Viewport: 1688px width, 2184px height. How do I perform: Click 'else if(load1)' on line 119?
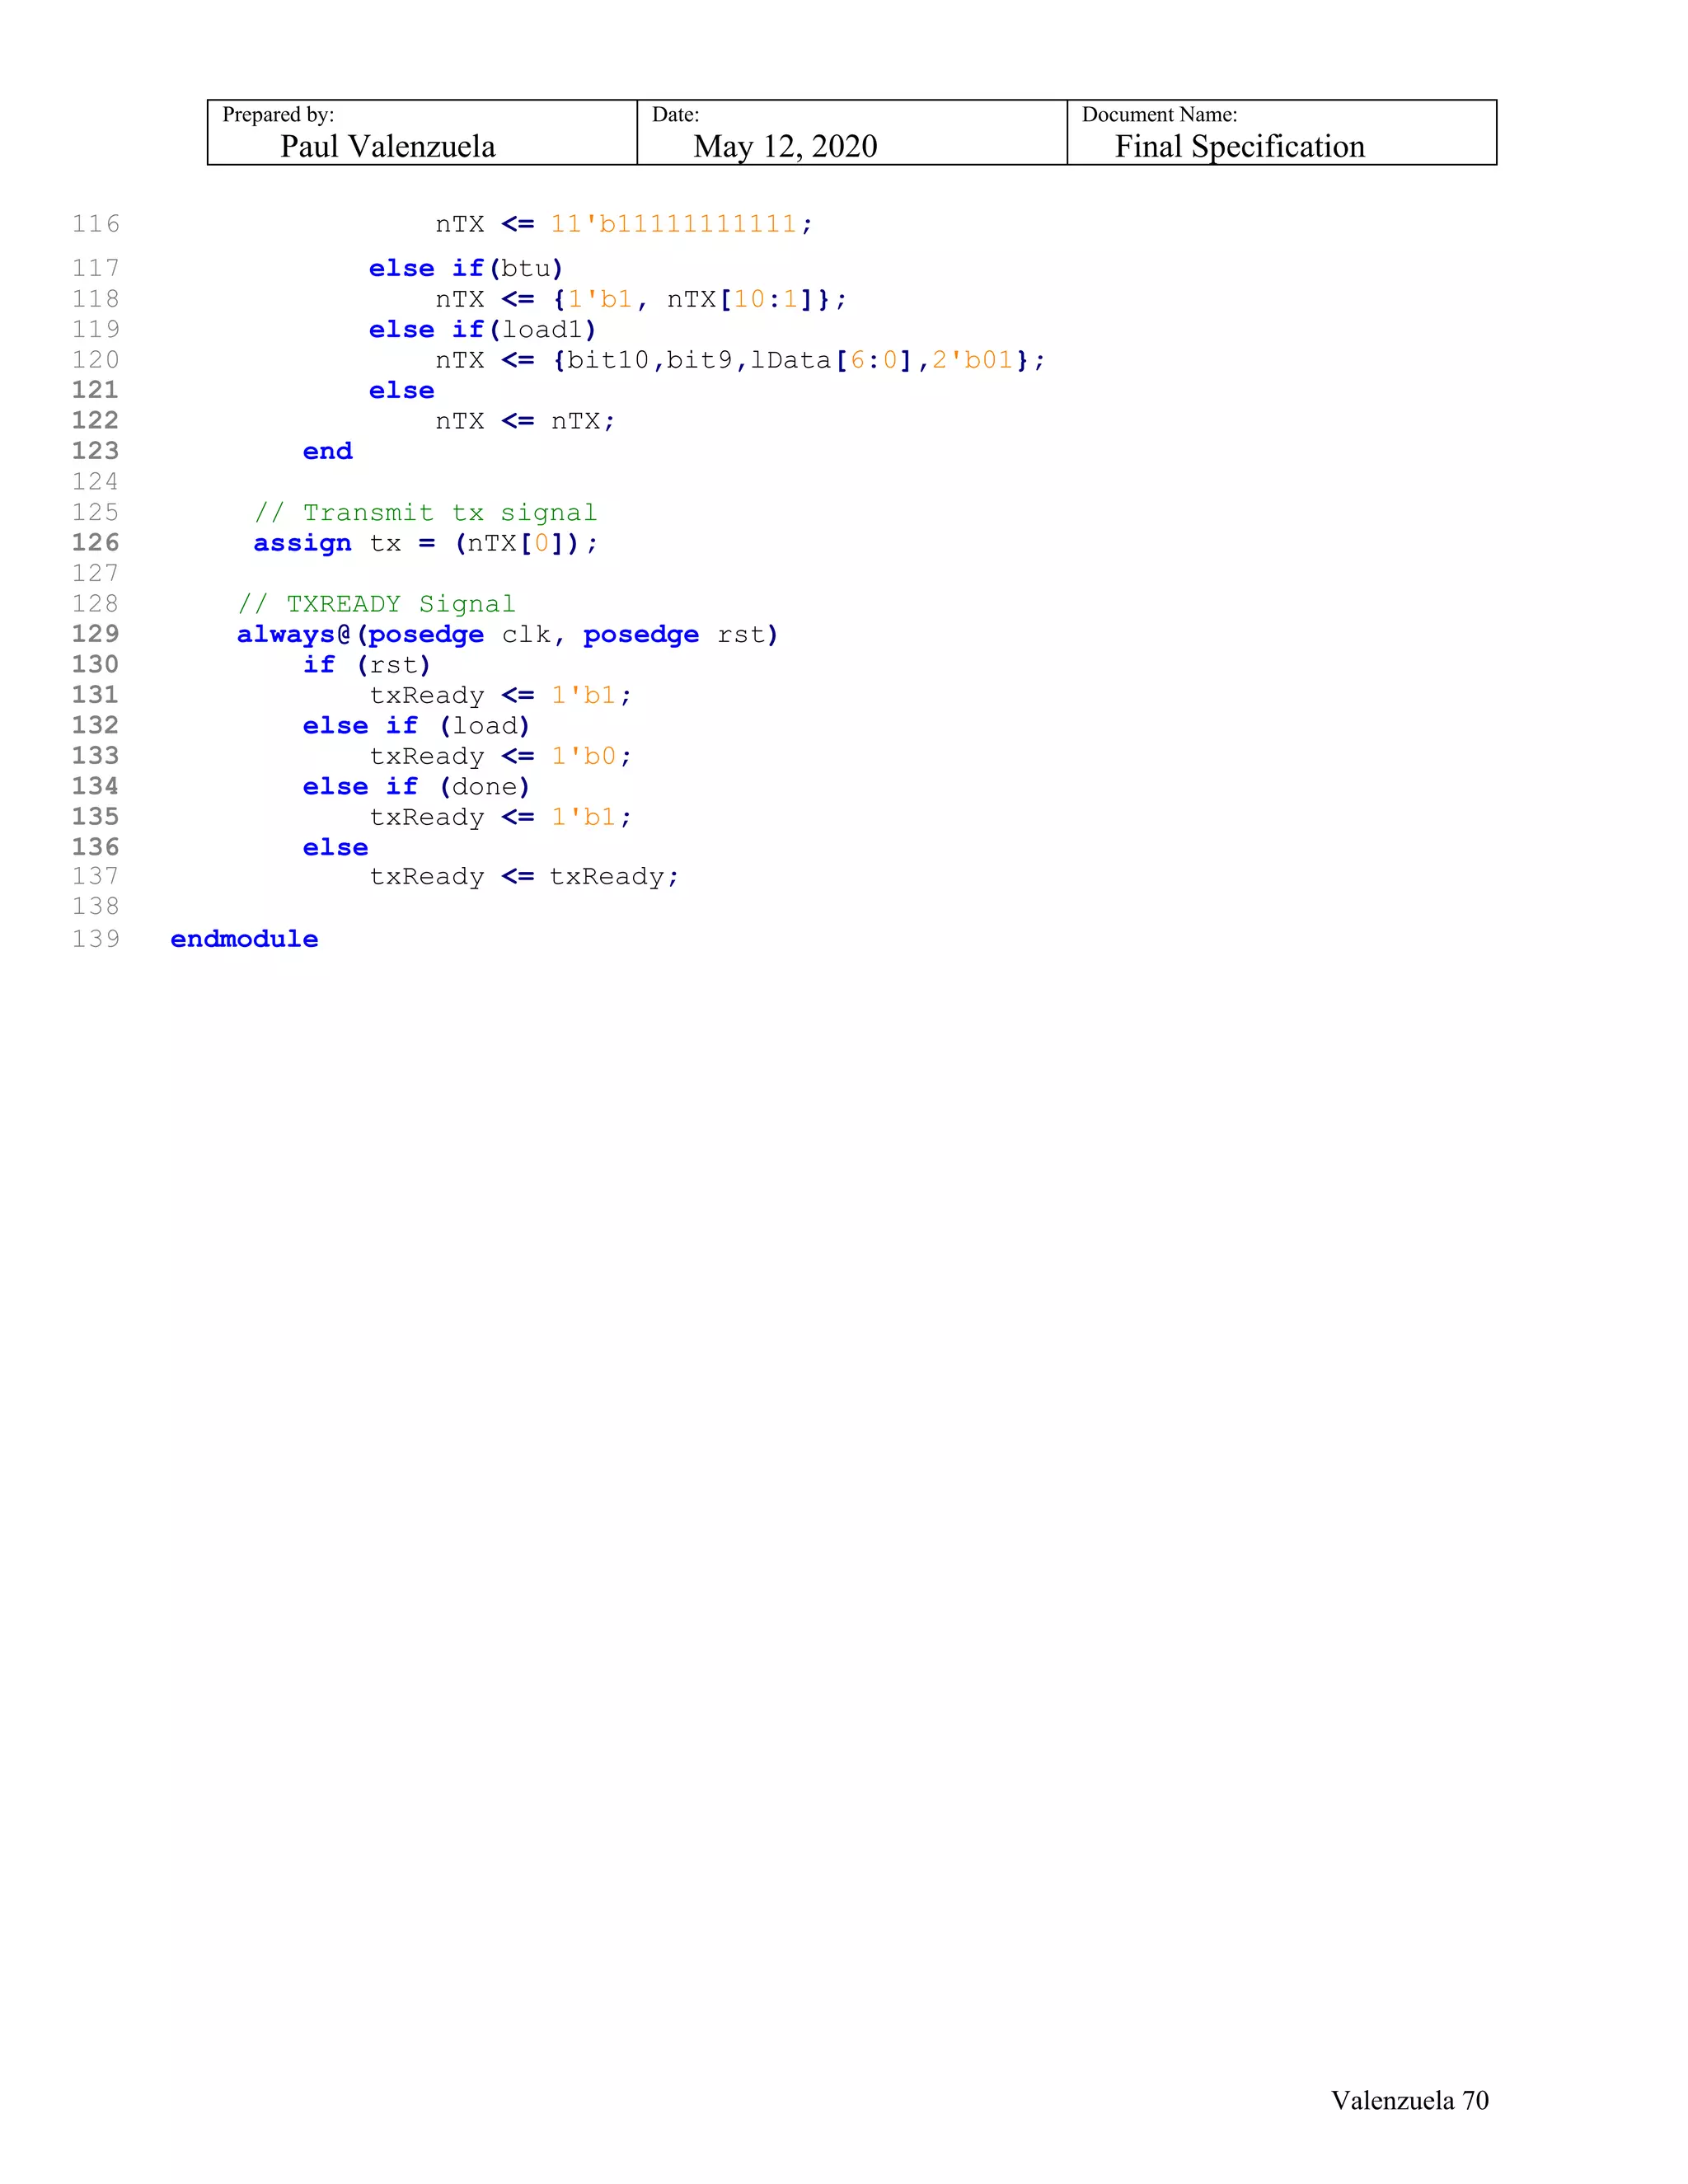[482, 330]
